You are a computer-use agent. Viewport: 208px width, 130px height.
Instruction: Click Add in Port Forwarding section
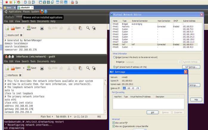[153, 112]
